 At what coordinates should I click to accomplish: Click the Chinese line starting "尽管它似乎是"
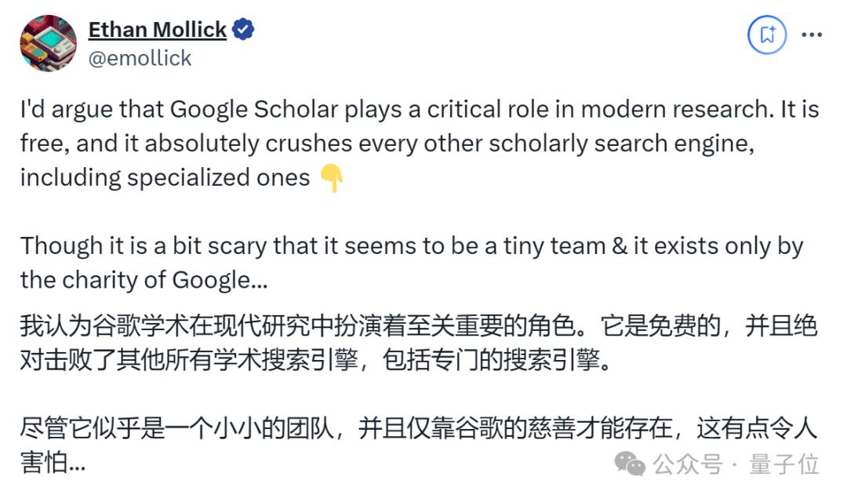click(x=419, y=428)
